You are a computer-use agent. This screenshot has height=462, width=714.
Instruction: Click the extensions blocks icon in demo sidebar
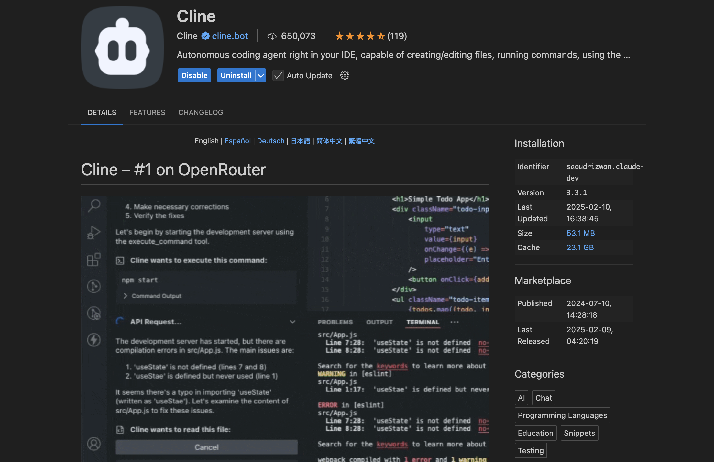point(94,259)
